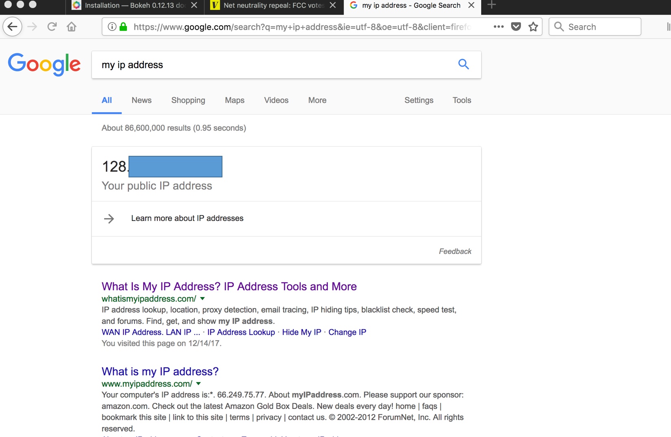Save page with the Pocket icon
671x437 pixels.
516,27
